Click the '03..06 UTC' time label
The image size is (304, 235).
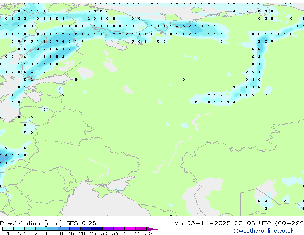tap(253, 223)
